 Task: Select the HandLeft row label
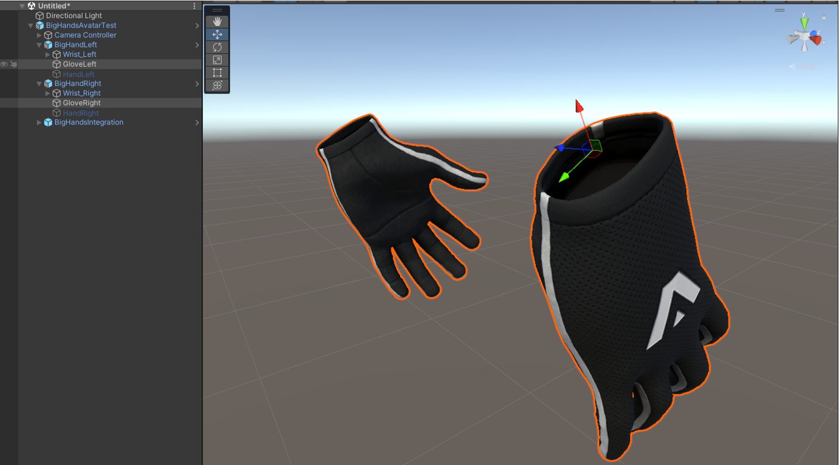tap(79, 74)
